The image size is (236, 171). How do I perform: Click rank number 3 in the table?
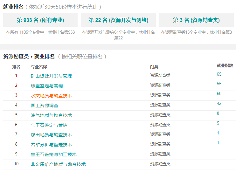[x=16, y=95]
